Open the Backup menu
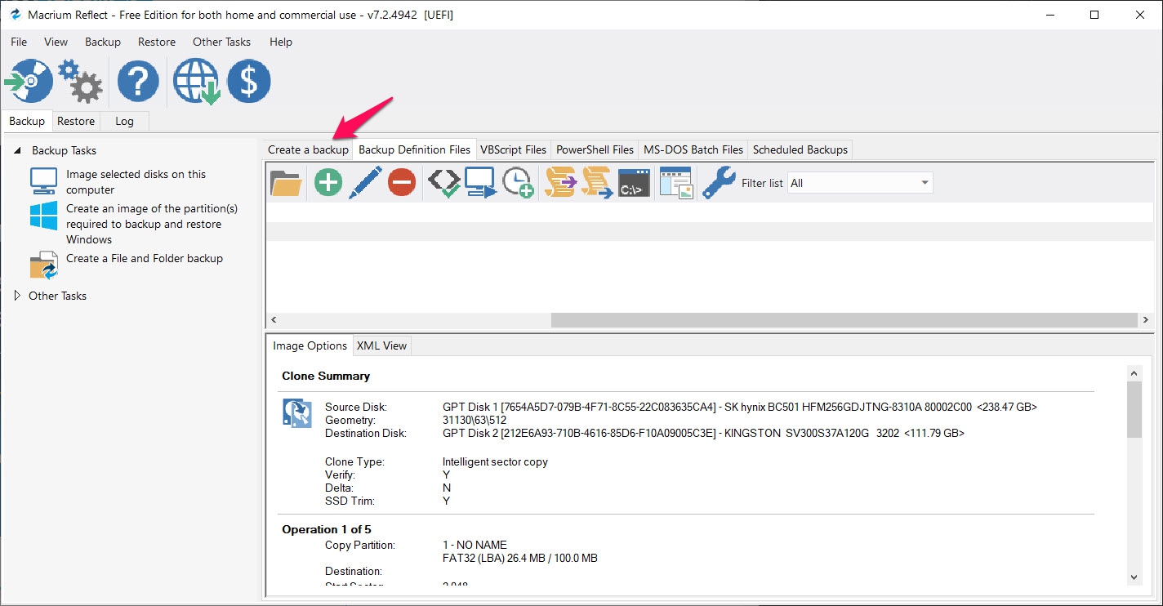Screen dimensions: 1163x606 [103, 42]
